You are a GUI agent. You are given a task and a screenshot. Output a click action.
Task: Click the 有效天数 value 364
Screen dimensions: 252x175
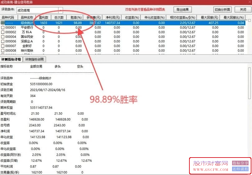(x=33, y=96)
